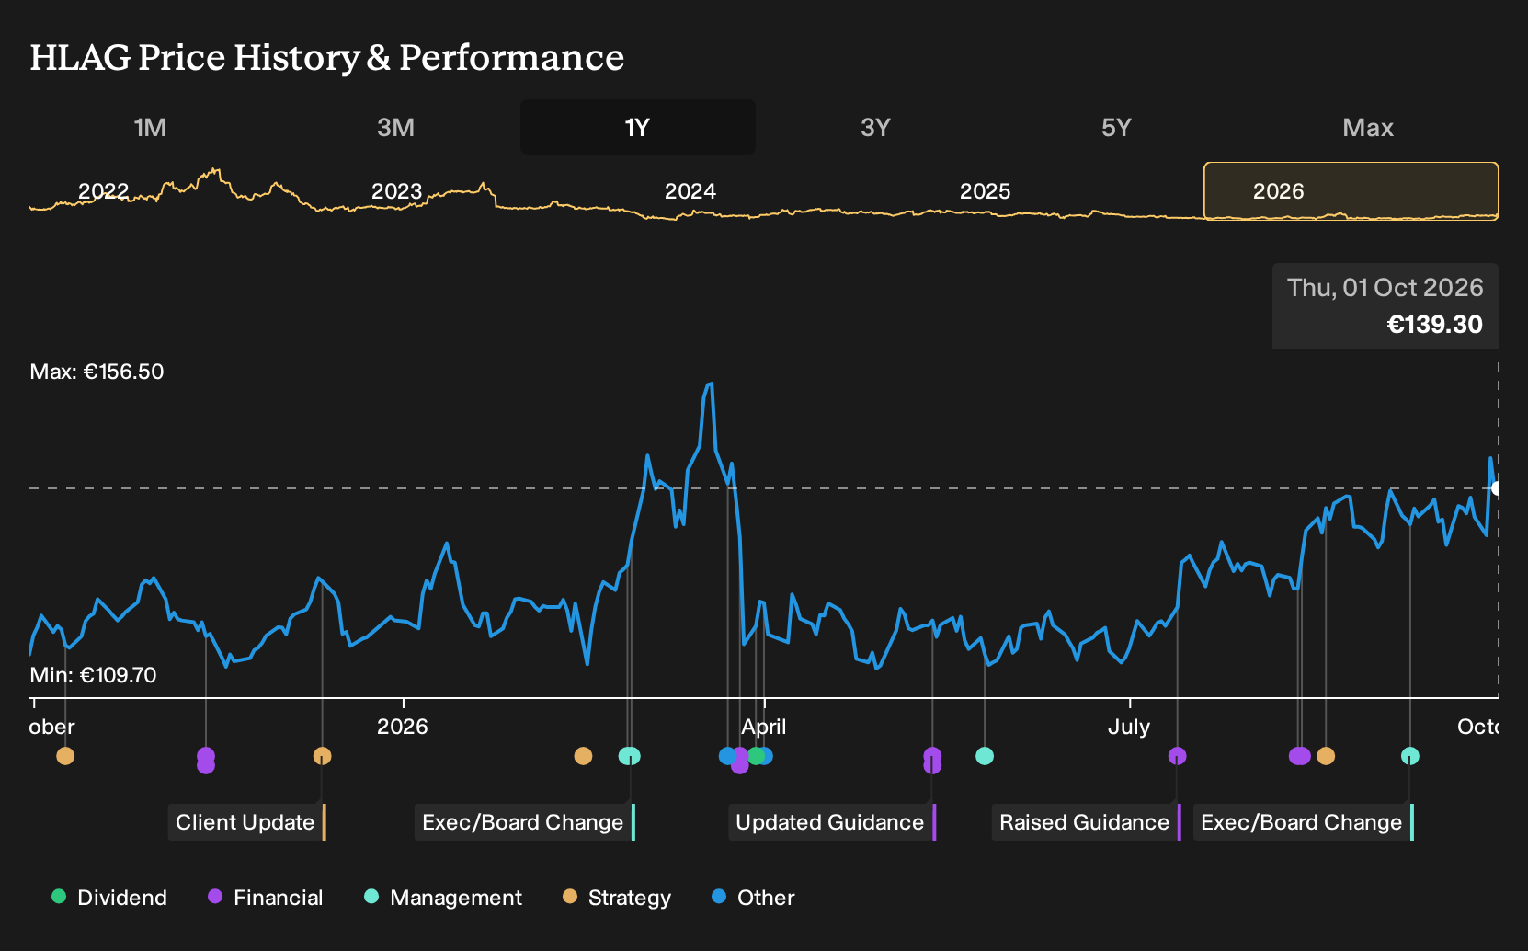This screenshot has width=1528, height=951.
Task: Switch to the 3Y range tab
Action: point(875,127)
